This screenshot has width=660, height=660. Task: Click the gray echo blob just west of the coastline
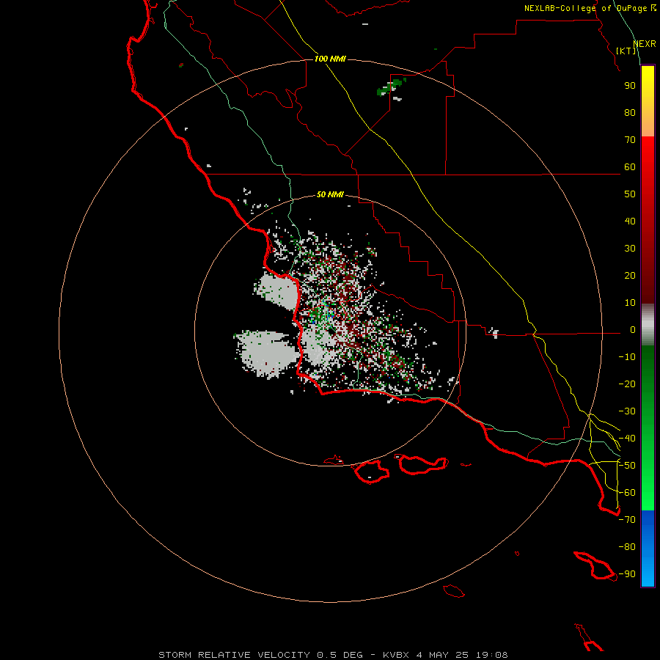point(277,291)
